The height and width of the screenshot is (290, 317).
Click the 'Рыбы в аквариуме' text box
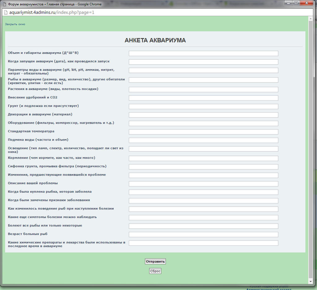pyautogui.click(x=203, y=80)
